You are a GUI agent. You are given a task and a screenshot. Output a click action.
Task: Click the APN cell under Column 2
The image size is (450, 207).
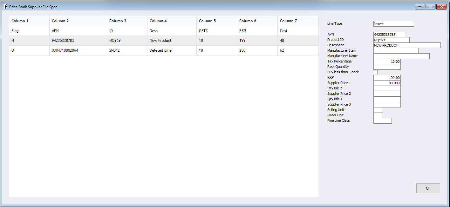click(x=78, y=31)
